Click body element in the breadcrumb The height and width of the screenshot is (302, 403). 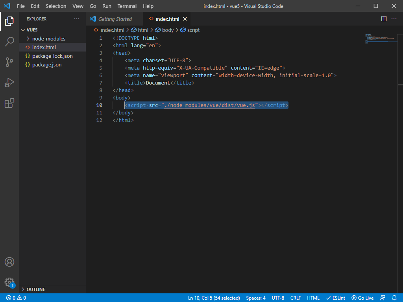168,30
